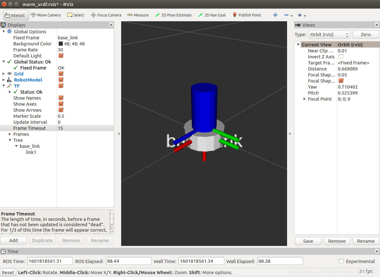Screen dimensions: 380x277
Task: Click the blue plus add-tool icon
Action: [275, 15]
